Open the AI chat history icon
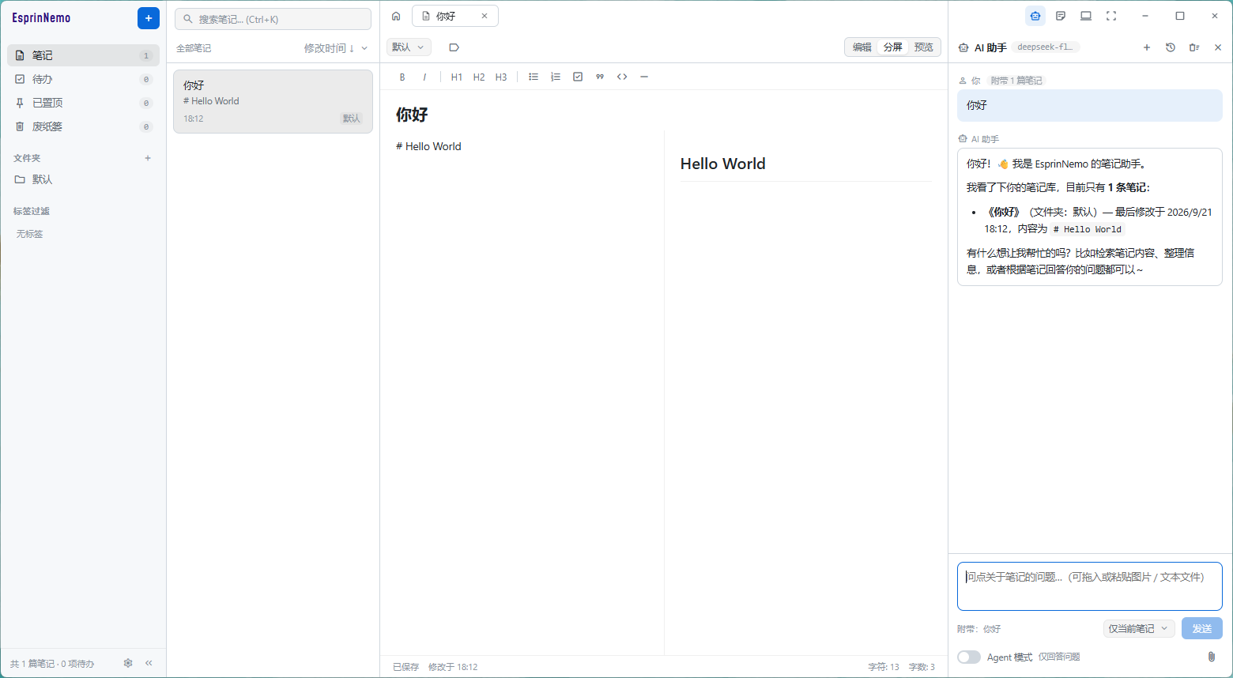Screen dimensions: 1233x678 (1171, 47)
